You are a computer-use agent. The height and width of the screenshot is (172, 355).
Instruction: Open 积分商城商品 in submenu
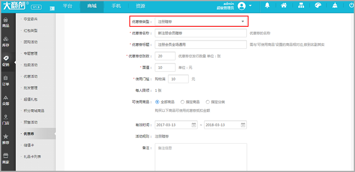coord(34,111)
